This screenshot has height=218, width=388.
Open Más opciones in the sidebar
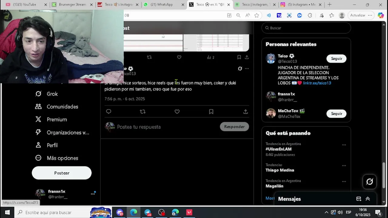(x=57, y=158)
